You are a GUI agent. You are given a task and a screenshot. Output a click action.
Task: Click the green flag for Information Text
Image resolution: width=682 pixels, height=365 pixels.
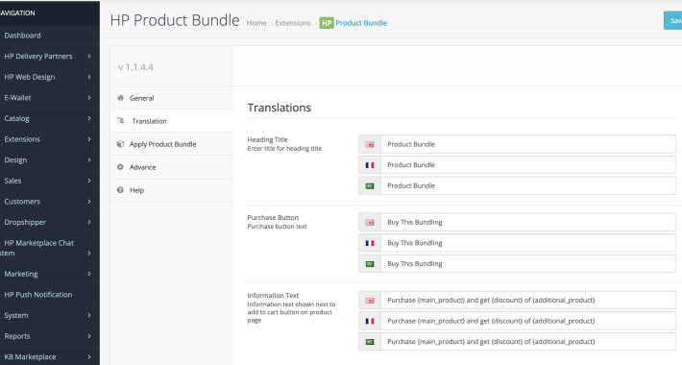[x=370, y=342]
